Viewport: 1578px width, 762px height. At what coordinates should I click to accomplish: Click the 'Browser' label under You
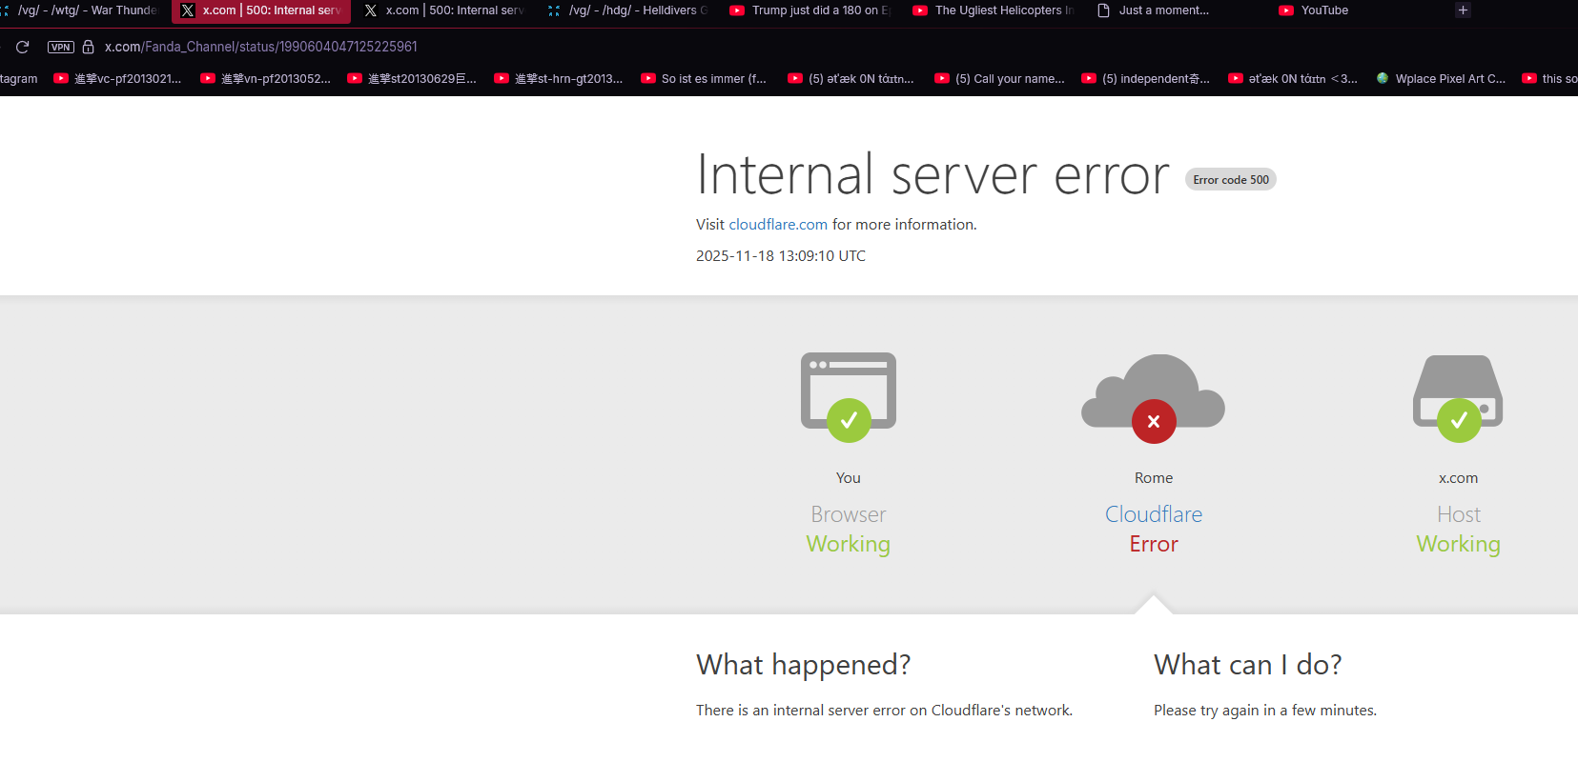coord(849,514)
